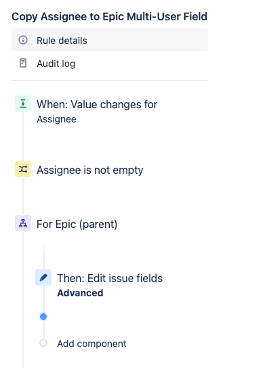Select the 'When: Value changes for' trigger
This screenshot has height=368, width=267.
[x=97, y=104]
